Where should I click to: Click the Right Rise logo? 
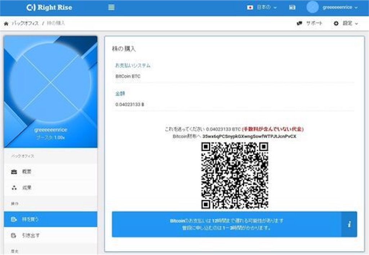point(49,8)
